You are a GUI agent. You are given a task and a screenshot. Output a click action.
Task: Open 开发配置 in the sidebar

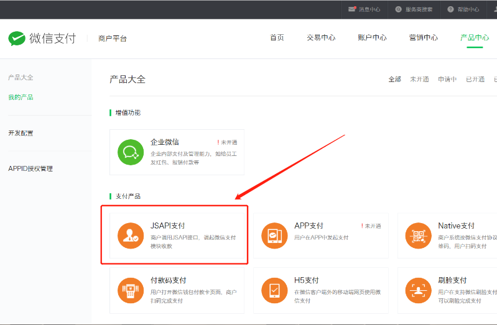tap(21, 133)
